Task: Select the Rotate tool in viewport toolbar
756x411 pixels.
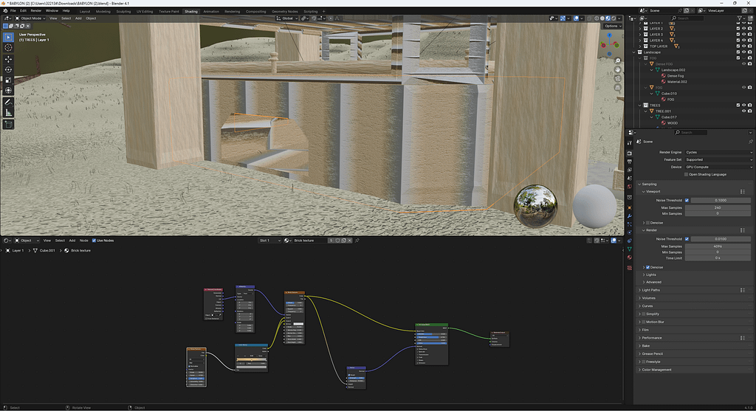Action: pos(8,69)
